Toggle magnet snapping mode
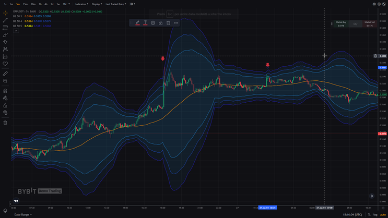This screenshot has height=218, width=388. point(5,91)
